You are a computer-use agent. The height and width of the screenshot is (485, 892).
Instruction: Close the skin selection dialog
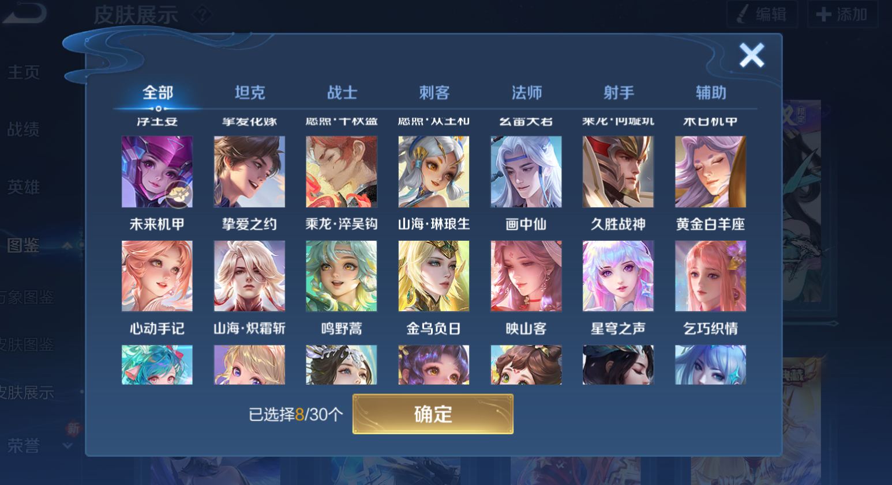(752, 55)
